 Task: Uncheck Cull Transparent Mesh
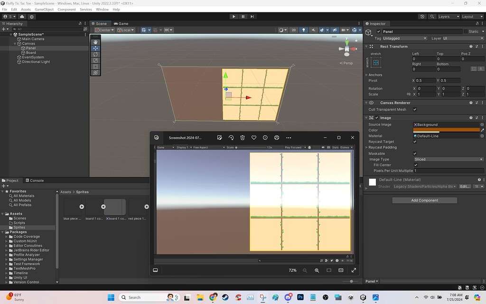[x=415, y=109]
